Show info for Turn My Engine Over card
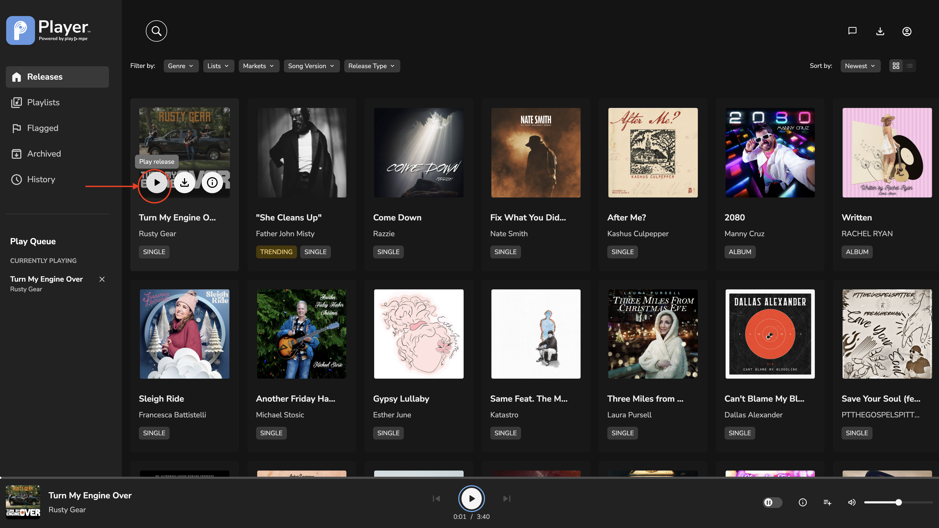This screenshot has height=528, width=939. point(212,183)
